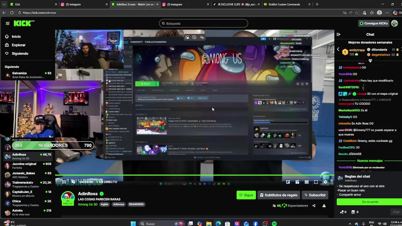Open Windows Start menu

click(133, 224)
